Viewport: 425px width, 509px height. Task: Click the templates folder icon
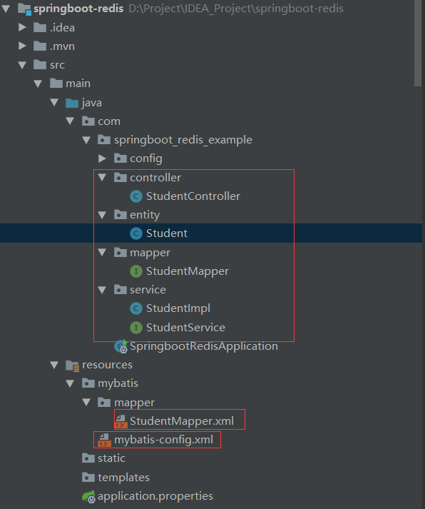click(x=88, y=477)
